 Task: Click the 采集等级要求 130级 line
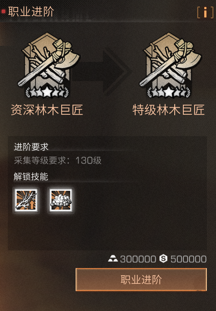(58, 161)
